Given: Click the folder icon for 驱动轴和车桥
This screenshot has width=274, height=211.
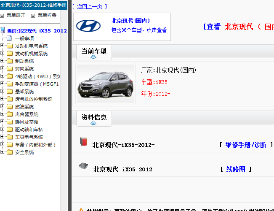Looking at the screenshot, I should coord(10,129).
